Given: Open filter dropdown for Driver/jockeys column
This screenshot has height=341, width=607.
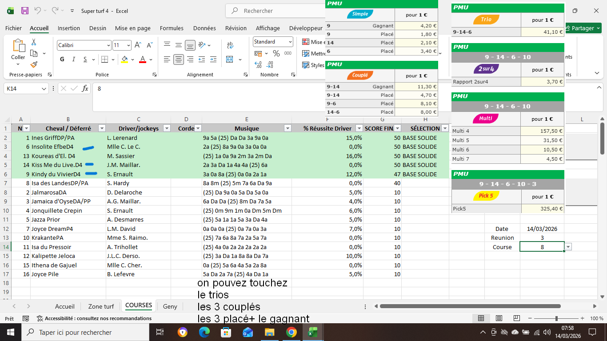Looking at the screenshot, I should tap(167, 128).
